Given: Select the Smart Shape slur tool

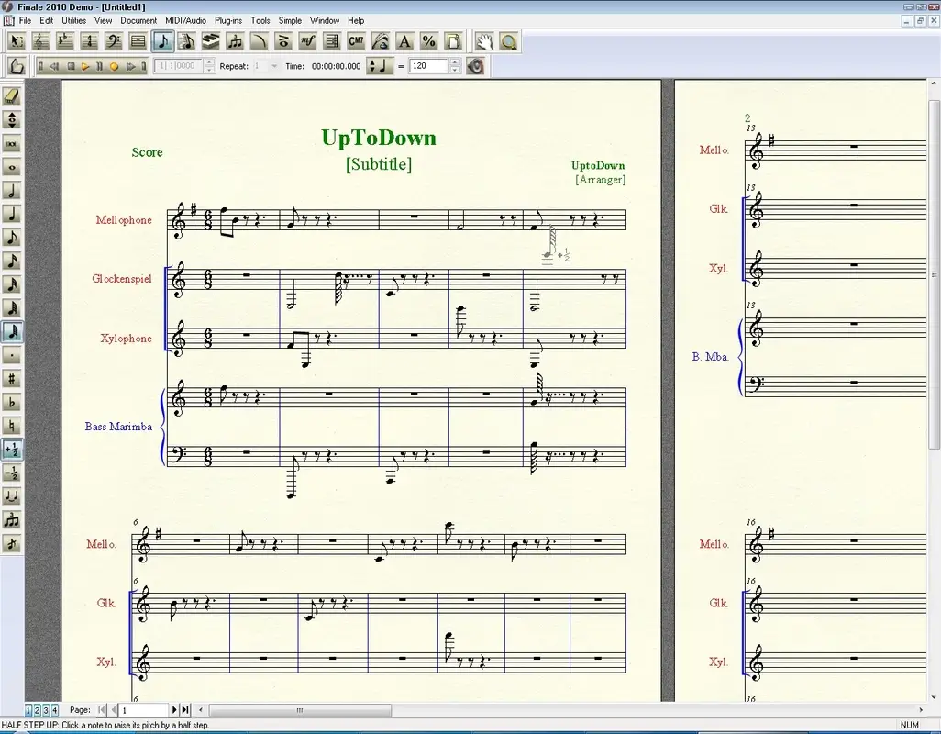Looking at the screenshot, I should 258,40.
